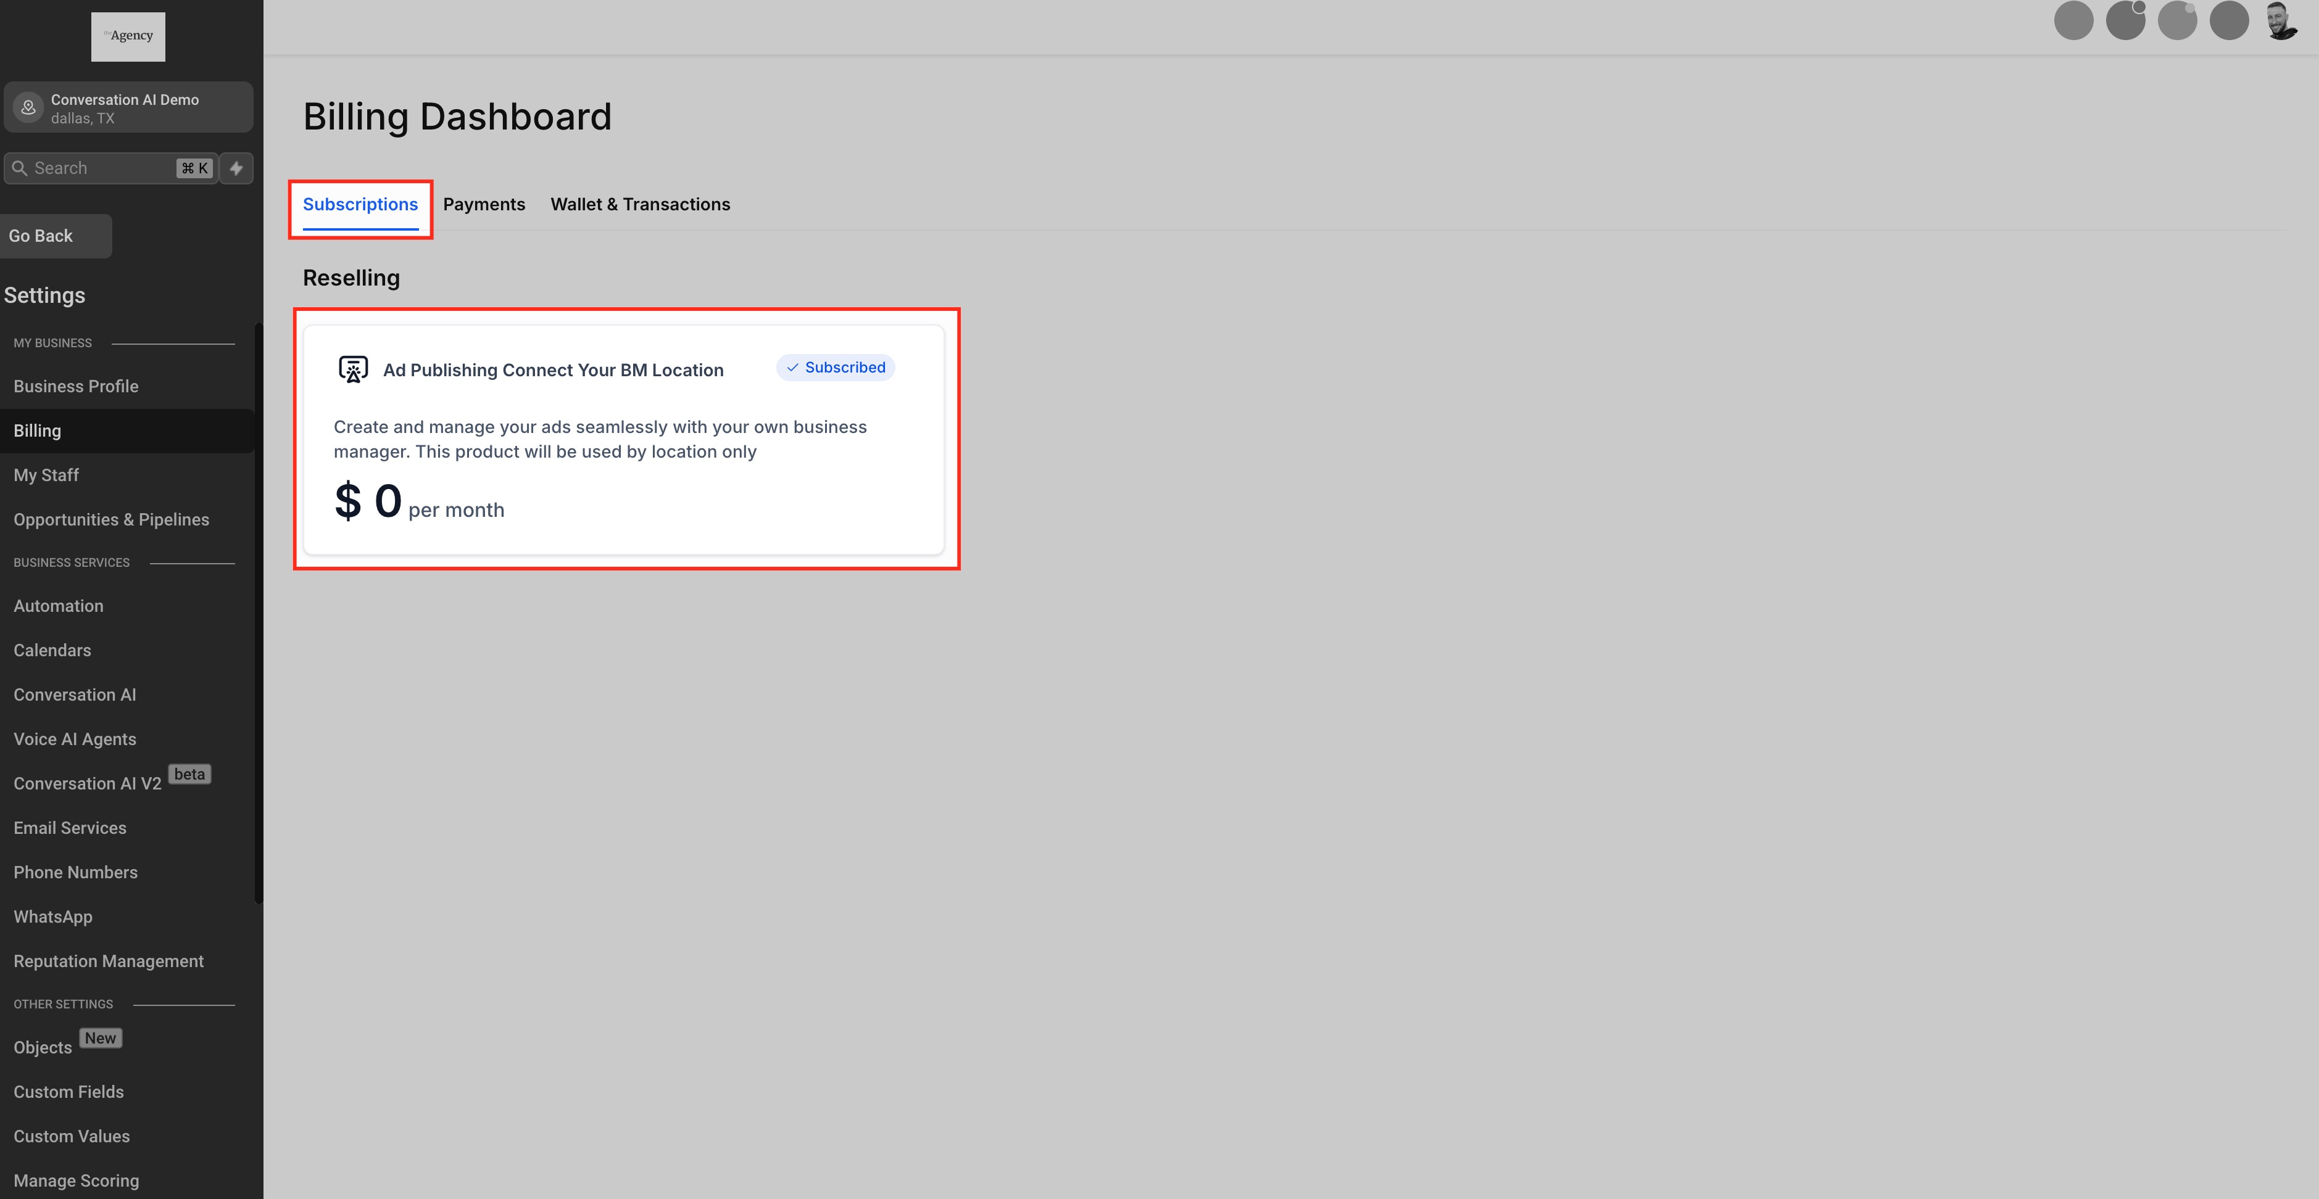Click the settings sidebar scrollbar
The width and height of the screenshot is (2319, 1199).
(259, 612)
